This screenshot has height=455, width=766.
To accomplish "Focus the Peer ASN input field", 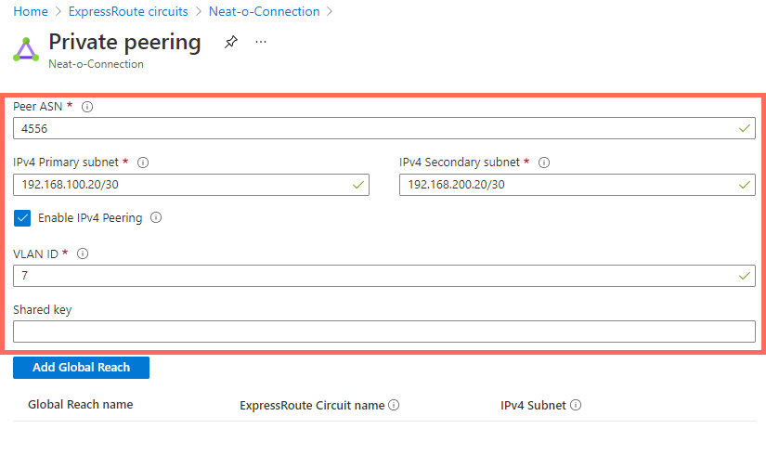I will tap(384, 128).
